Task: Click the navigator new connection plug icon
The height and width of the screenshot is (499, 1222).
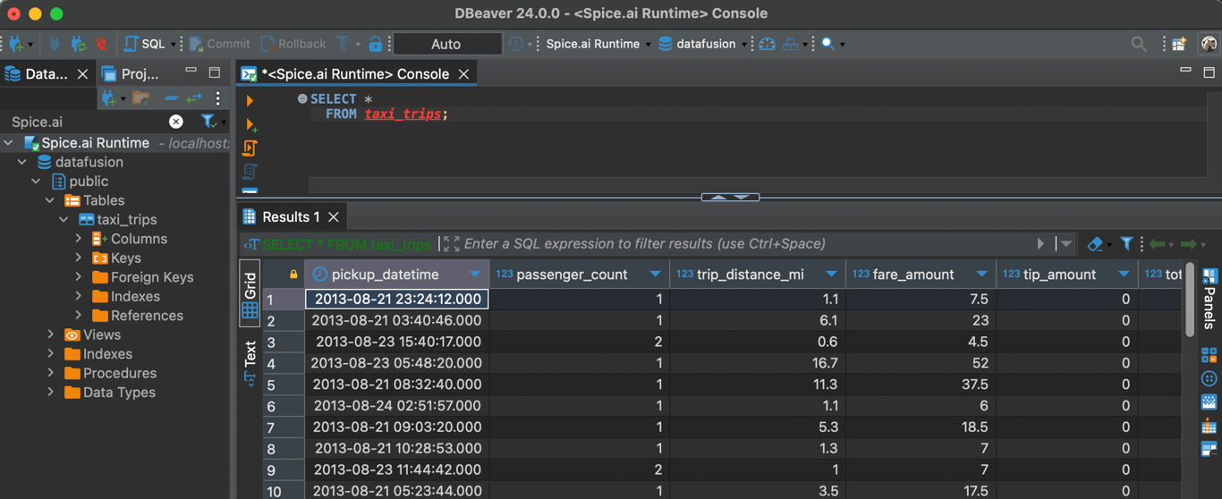Action: [109, 98]
